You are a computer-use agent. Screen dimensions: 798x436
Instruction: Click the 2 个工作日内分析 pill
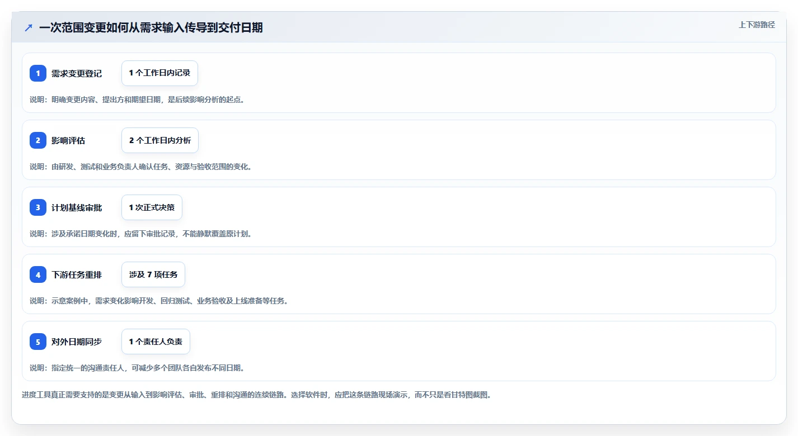[160, 140]
